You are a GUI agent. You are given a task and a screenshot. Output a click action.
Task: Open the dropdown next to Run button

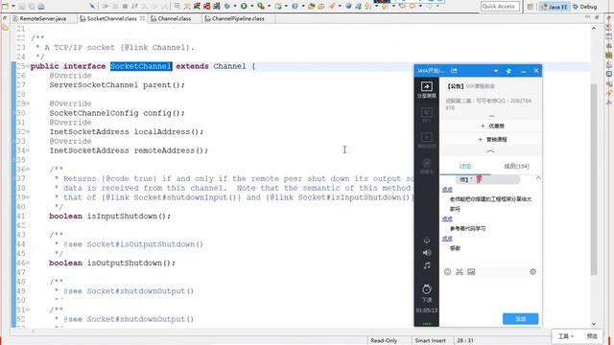(x=251, y=7)
